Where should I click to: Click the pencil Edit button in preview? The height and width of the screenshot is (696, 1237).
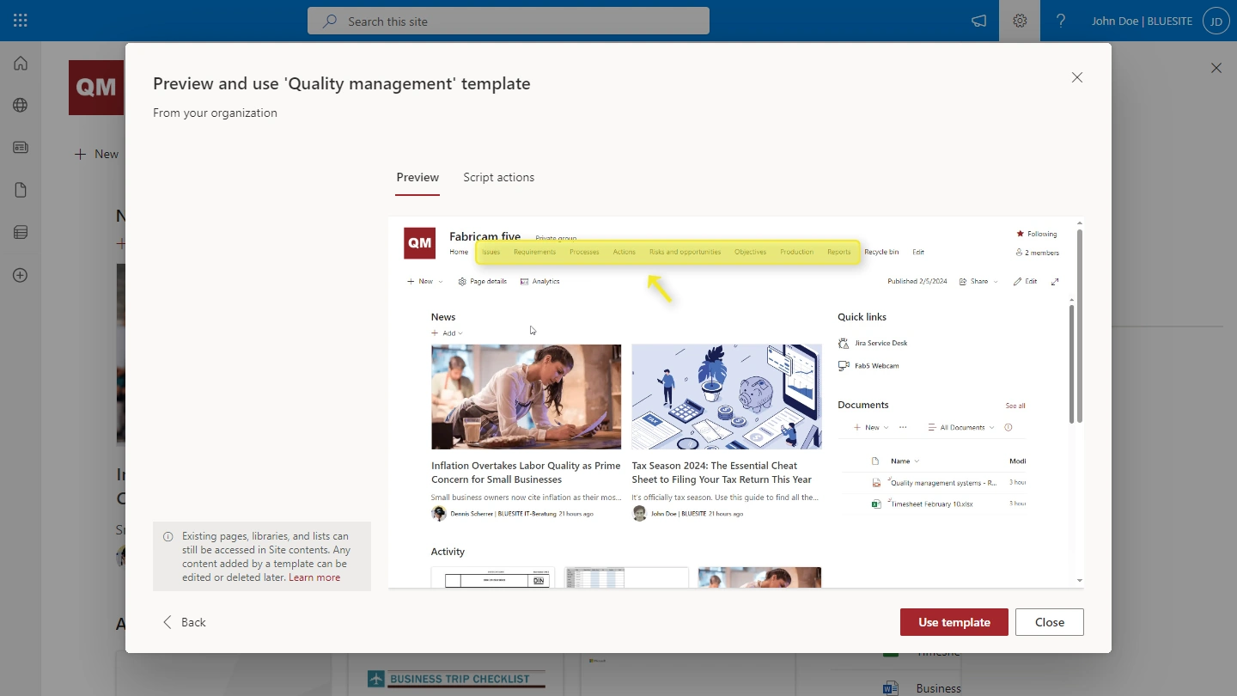click(1026, 281)
